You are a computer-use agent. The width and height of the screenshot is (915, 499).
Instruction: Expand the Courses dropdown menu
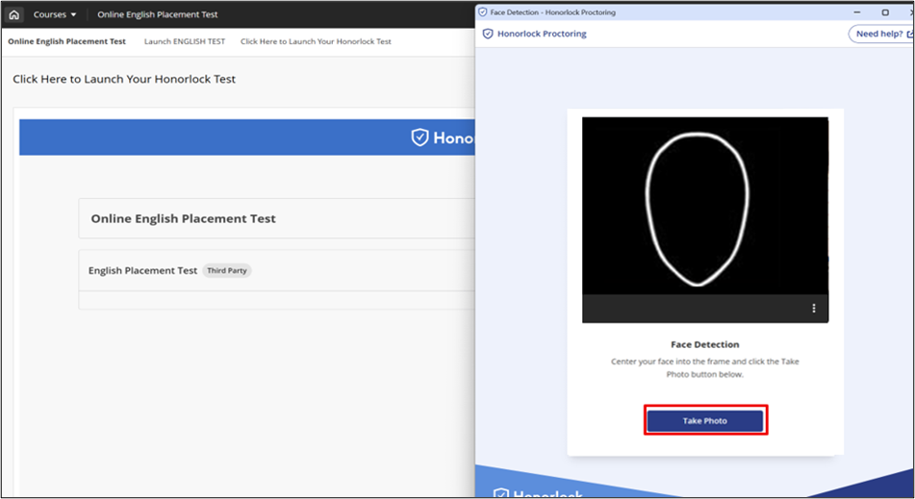[55, 14]
